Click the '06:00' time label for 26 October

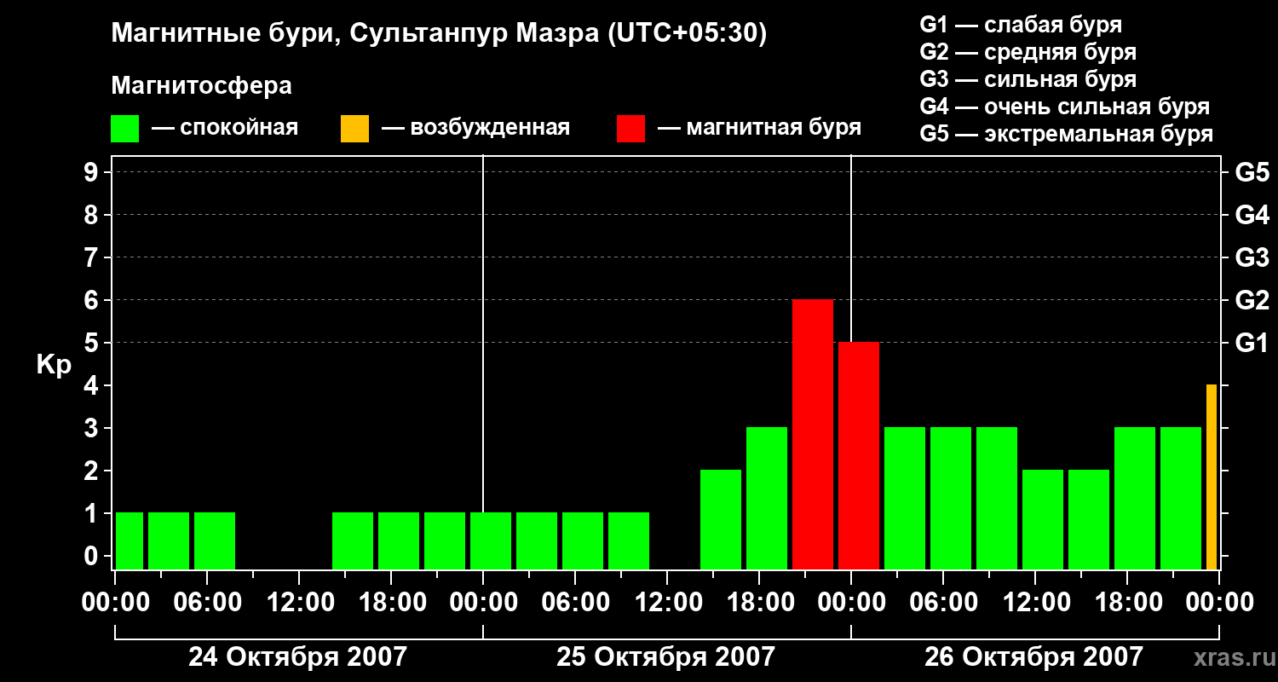click(943, 603)
